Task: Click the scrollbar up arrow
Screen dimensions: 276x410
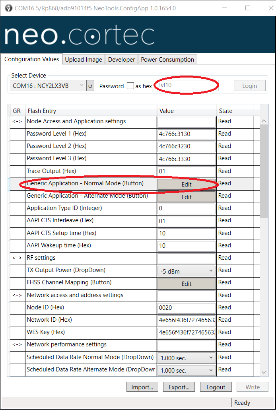Action: [264, 120]
